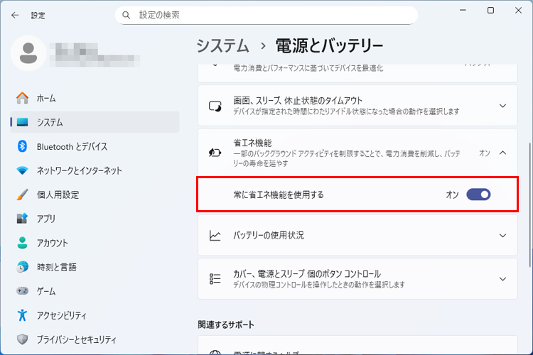Open 時刻と言語 settings
Viewport: 533px width, 355px height.
[x=57, y=267]
